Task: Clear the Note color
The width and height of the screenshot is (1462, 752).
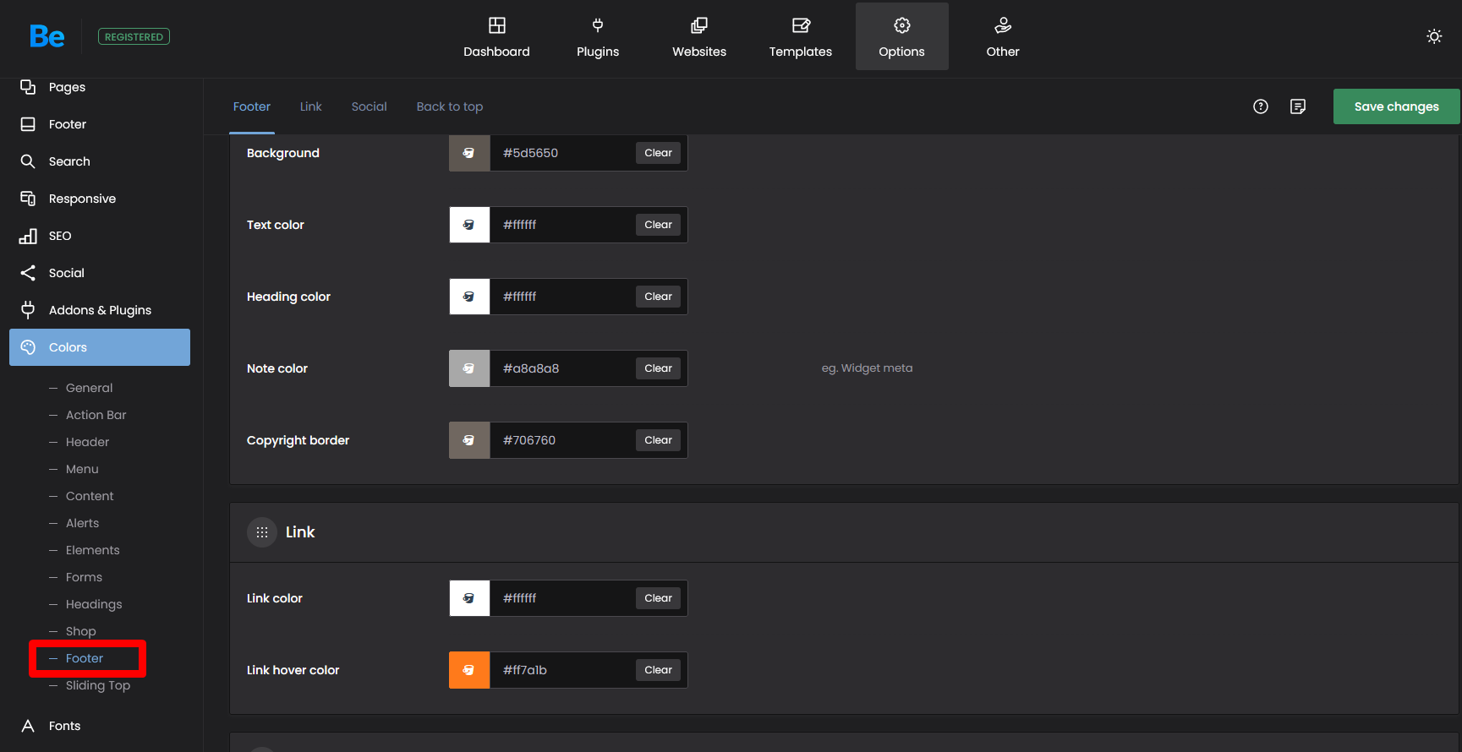Action: pos(658,368)
